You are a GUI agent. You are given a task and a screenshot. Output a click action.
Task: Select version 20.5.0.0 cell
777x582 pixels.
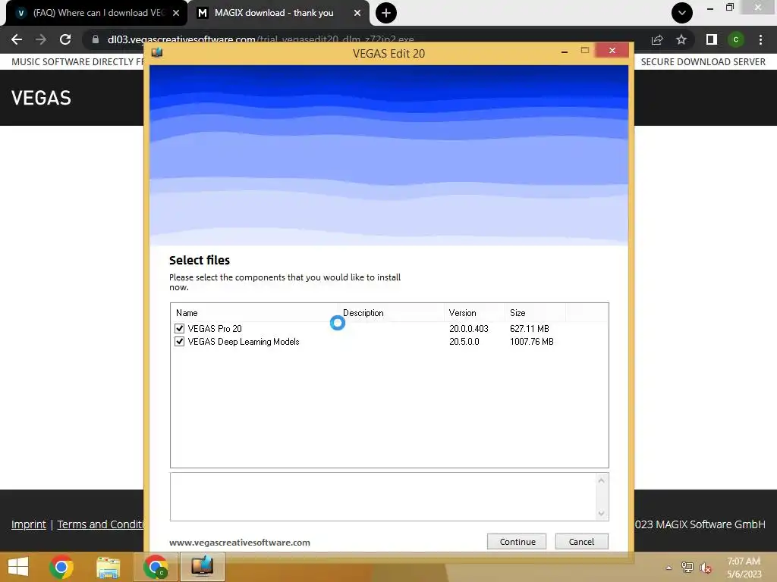[x=464, y=342]
